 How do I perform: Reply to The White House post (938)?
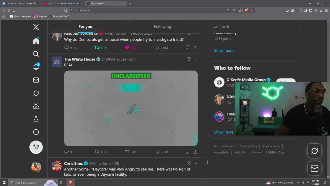pyautogui.click(x=70, y=152)
